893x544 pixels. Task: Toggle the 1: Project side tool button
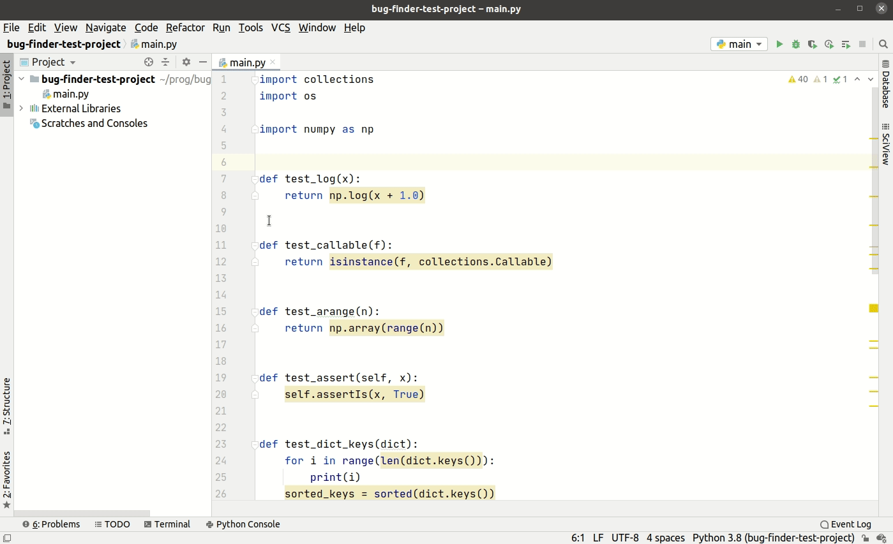tap(7, 85)
